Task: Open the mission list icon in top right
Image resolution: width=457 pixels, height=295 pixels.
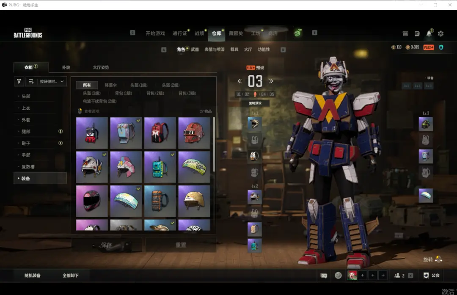Action: [405, 34]
